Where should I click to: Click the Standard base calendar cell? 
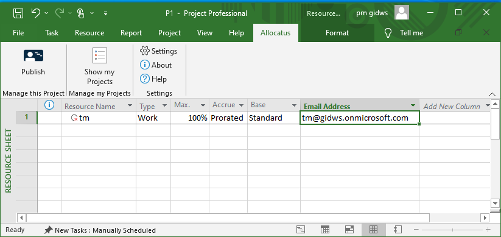click(x=274, y=118)
